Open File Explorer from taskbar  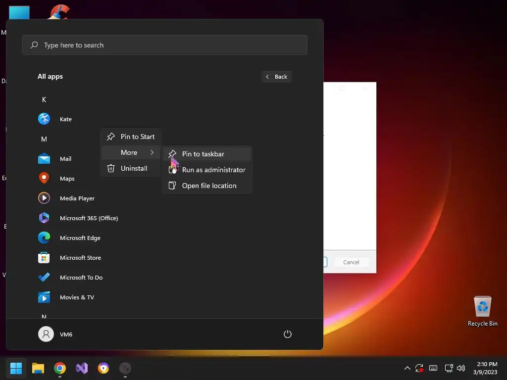point(38,368)
